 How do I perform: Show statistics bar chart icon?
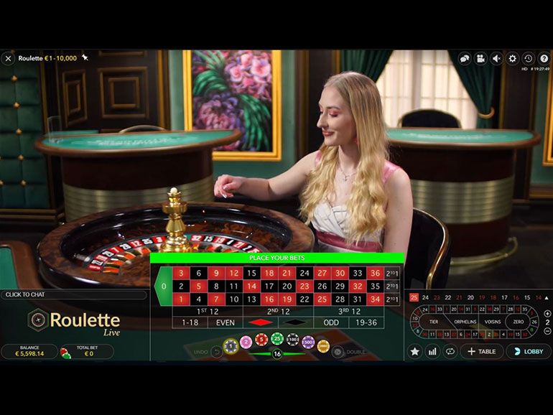432,351
